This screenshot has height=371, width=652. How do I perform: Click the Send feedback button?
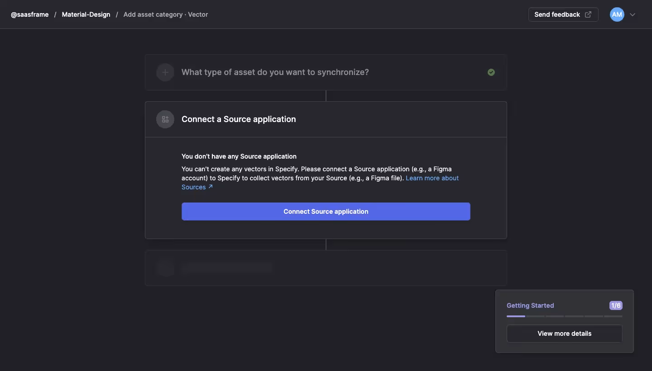pos(557,14)
